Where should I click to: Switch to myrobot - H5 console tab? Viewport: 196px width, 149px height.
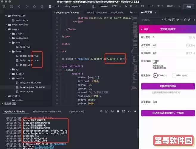click(x=77, y=111)
